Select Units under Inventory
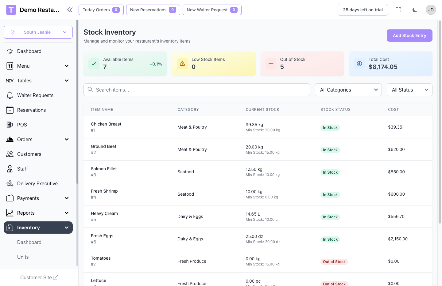 click(38, 257)
